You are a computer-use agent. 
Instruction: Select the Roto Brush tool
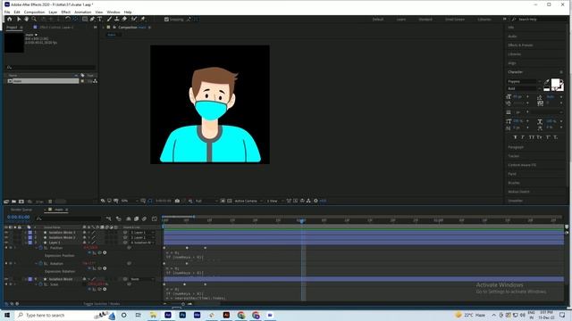[134, 20]
